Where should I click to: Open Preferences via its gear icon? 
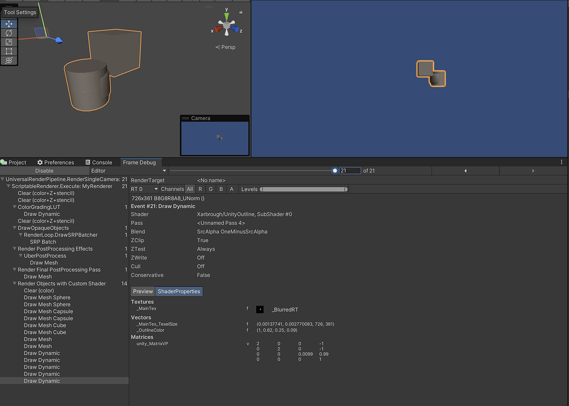(x=41, y=162)
